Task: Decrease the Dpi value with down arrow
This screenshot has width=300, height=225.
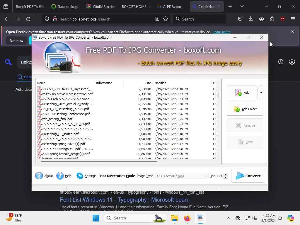Action: tap(226, 177)
